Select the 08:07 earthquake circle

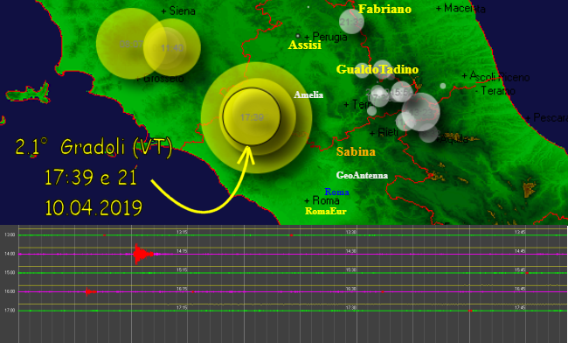131,44
